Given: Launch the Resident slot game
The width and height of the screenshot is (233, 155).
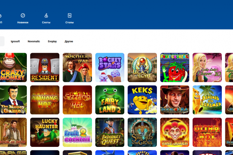Looking at the screenshot, I should tap(45, 67).
